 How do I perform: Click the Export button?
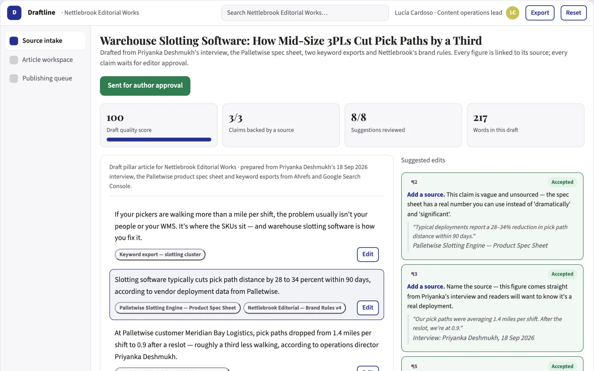[540, 13]
